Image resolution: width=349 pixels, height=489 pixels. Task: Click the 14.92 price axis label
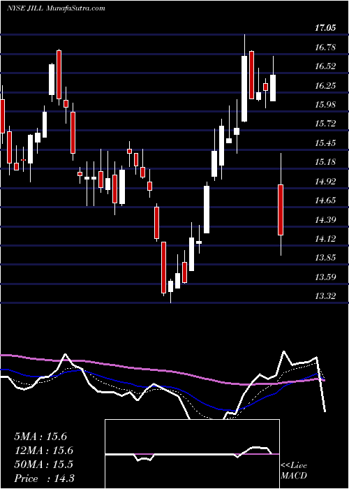[x=325, y=182]
